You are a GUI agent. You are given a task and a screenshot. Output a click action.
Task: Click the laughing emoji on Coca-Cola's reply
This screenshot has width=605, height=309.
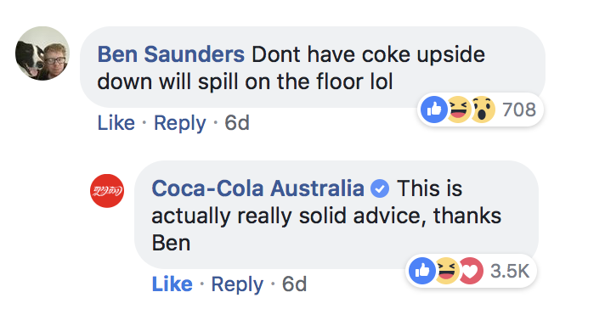tap(446, 271)
